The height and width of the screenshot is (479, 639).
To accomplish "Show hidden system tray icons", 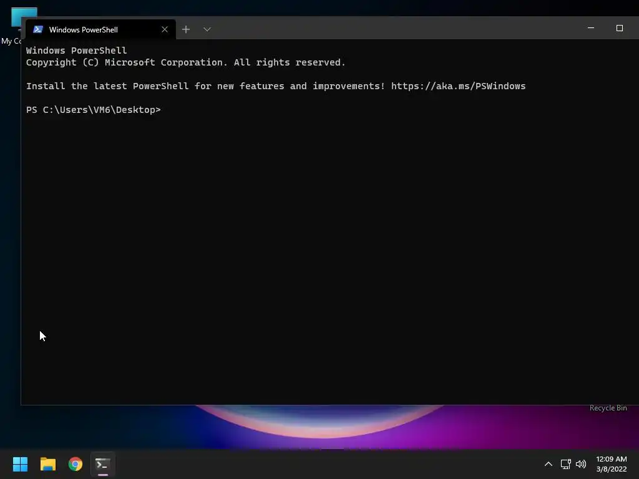I will point(549,464).
